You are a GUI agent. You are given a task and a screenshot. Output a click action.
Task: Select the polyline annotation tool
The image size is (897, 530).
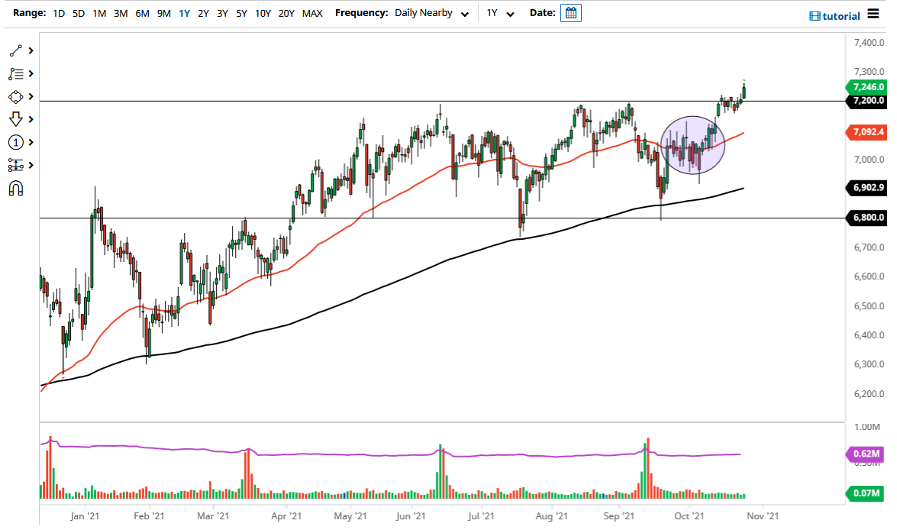point(15,73)
